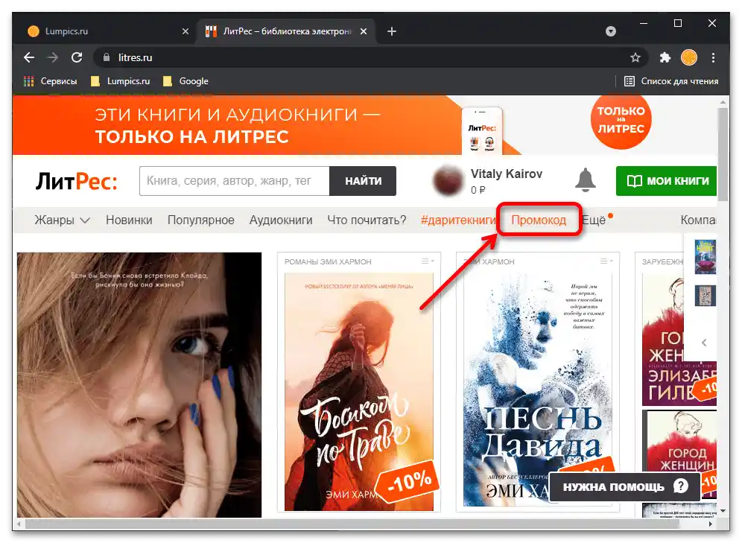
Task: Focus the book search field
Action: pos(234,181)
